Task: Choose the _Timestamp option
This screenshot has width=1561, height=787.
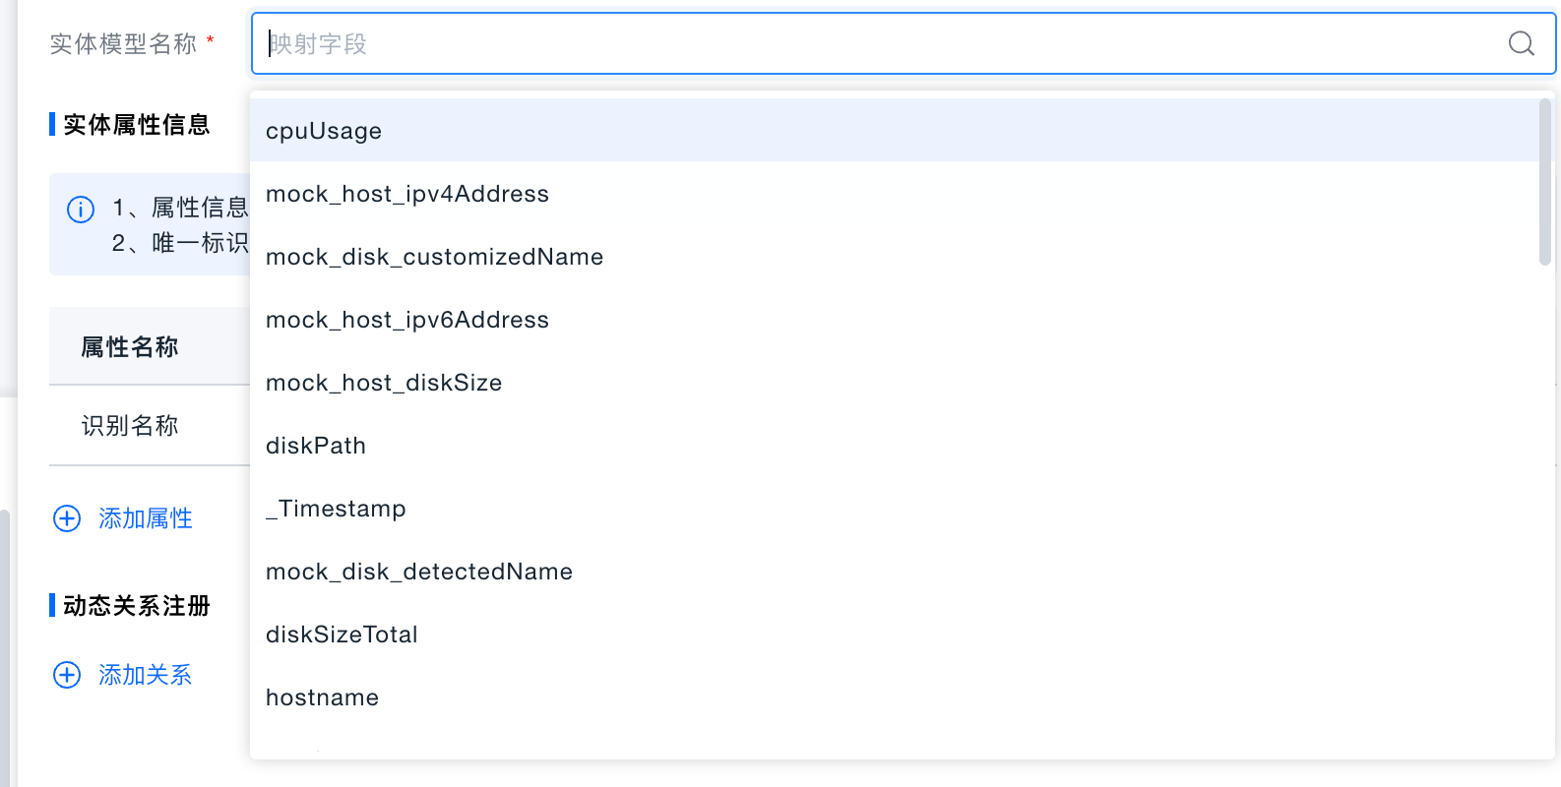Action: coord(336,509)
